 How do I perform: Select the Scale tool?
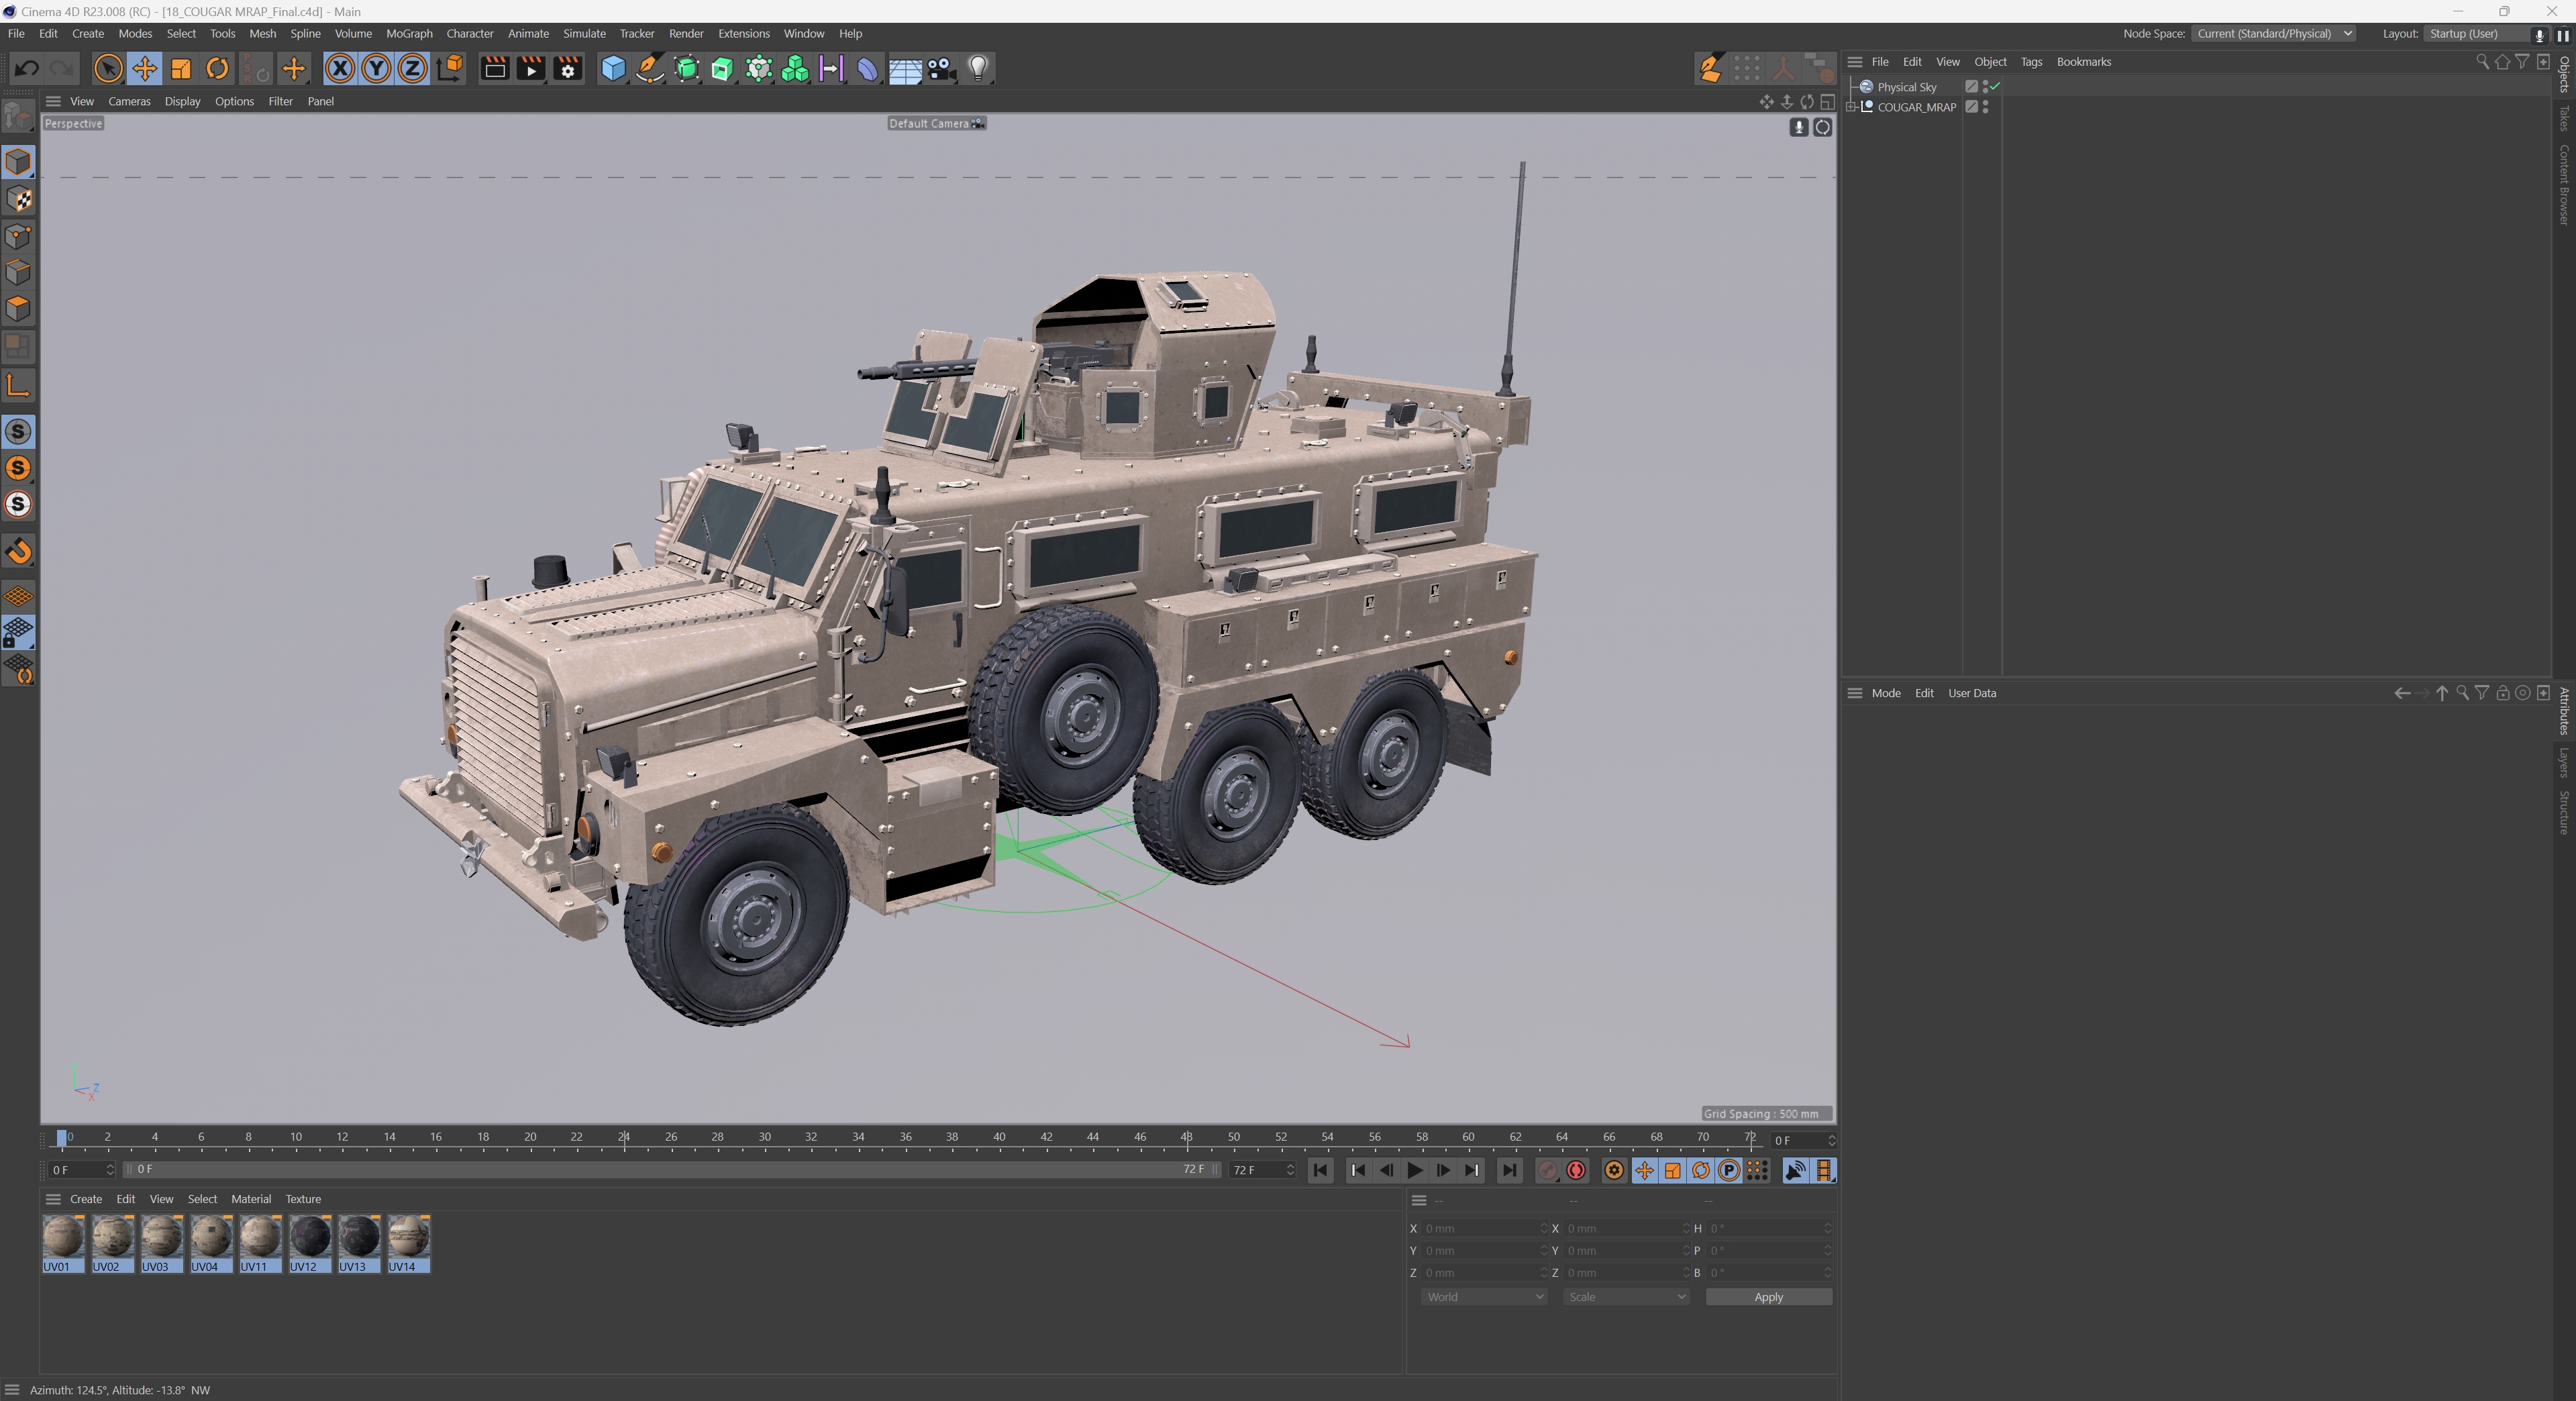(x=181, y=69)
